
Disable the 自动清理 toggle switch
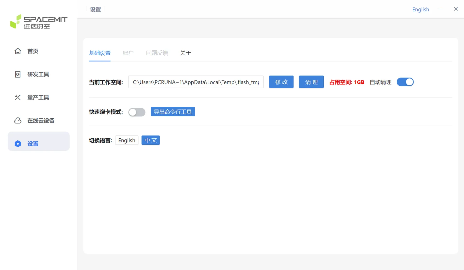click(405, 82)
